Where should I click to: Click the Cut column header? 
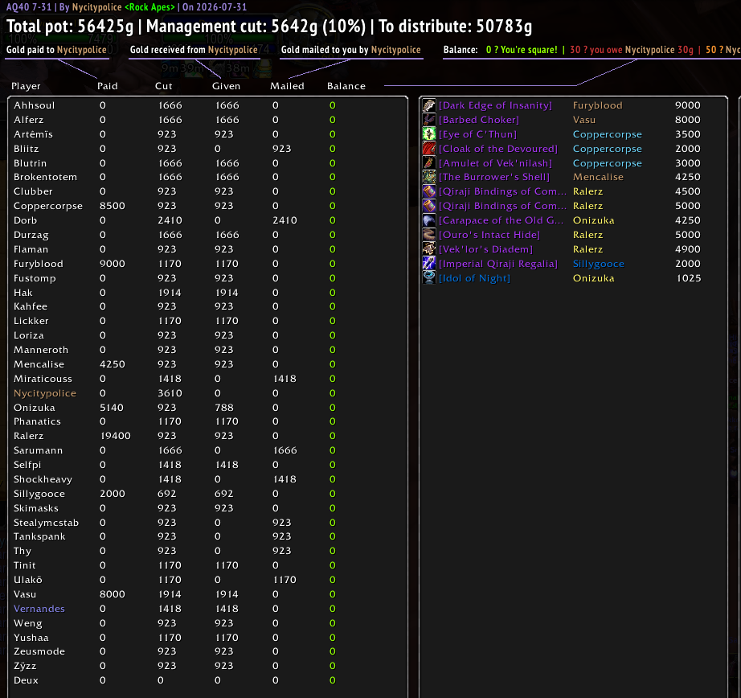click(163, 86)
